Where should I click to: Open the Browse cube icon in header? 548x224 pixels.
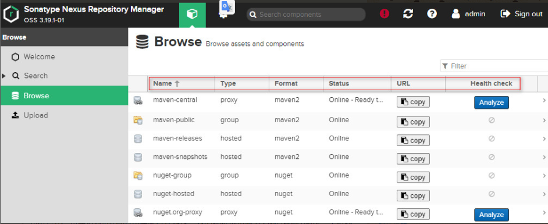click(x=192, y=14)
